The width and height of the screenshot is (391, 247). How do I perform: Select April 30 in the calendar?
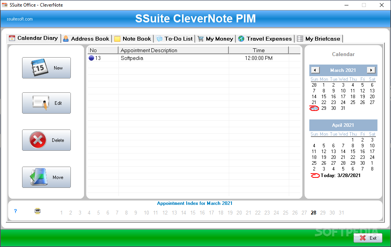(363, 163)
